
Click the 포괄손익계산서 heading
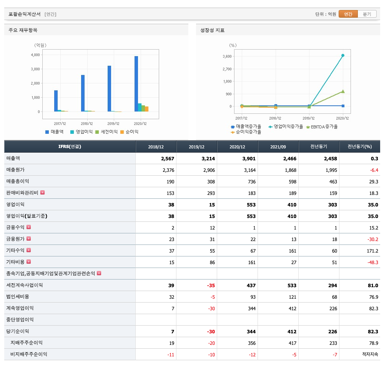click(25, 14)
